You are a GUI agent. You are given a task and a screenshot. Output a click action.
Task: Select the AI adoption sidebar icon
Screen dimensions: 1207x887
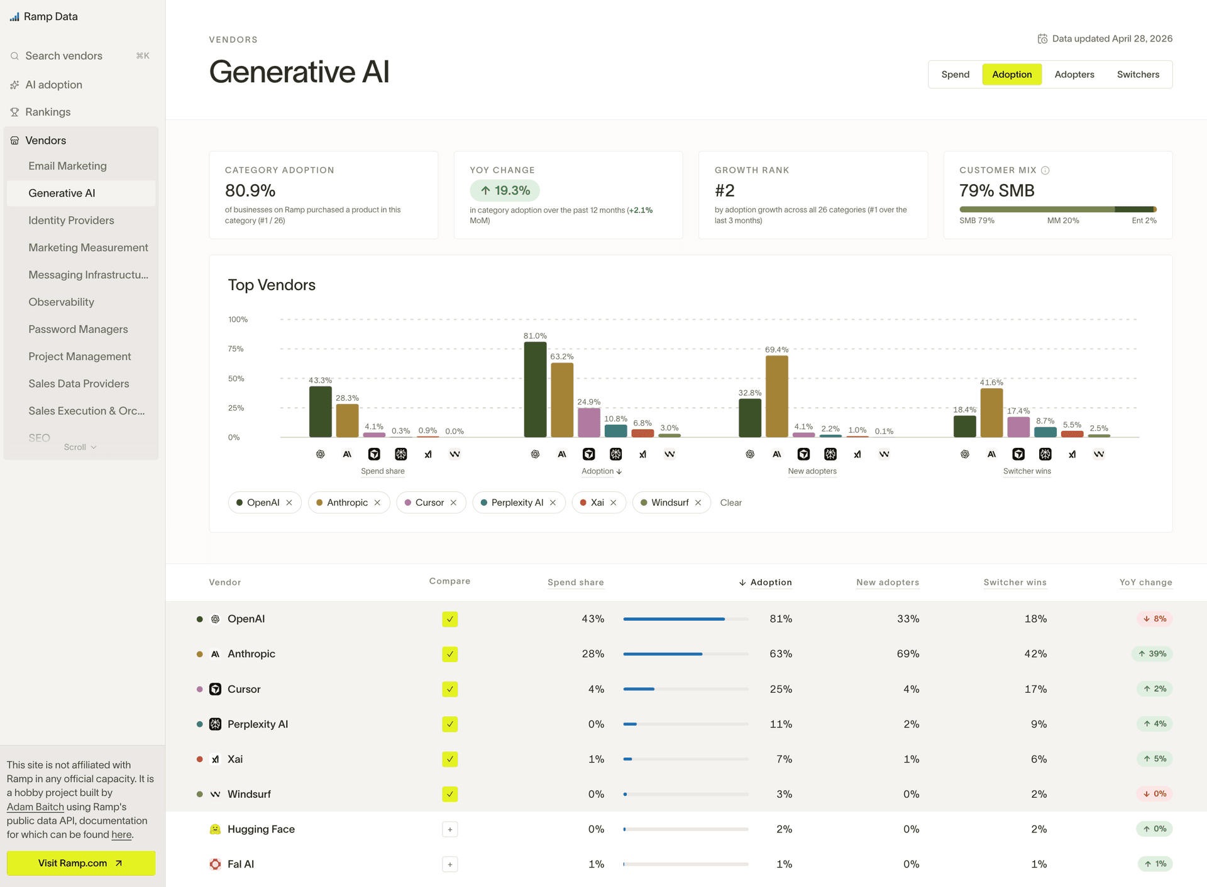pos(14,84)
